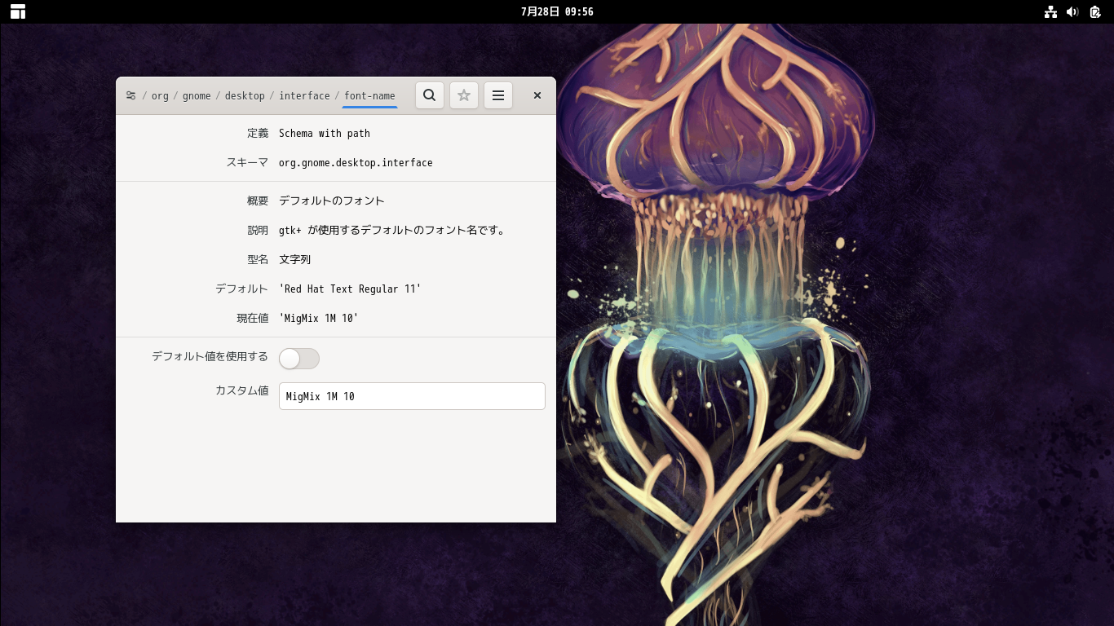Viewport: 1114px width, 626px height.
Task: Open the Activities overview icon
Action: (x=18, y=11)
